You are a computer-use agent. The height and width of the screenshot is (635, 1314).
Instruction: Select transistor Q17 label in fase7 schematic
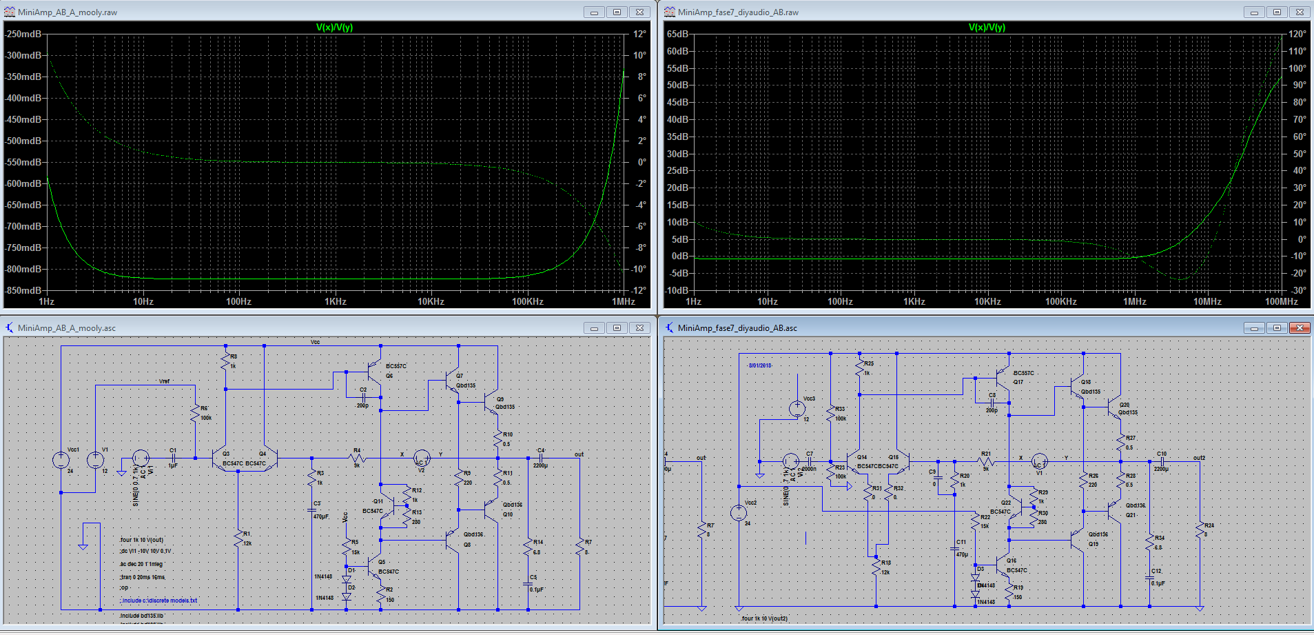point(1018,382)
